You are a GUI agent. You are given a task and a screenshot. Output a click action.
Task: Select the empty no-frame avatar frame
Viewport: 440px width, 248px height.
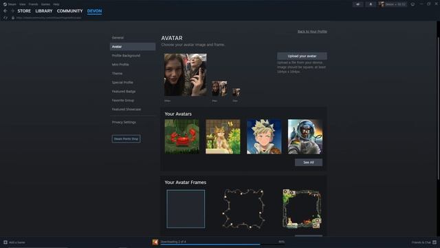tap(186, 209)
